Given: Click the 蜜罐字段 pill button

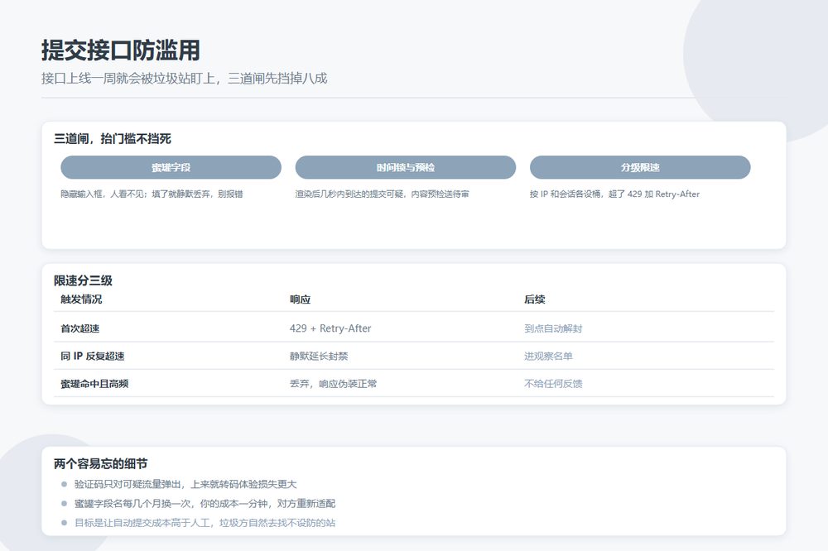Looking at the screenshot, I should pyautogui.click(x=171, y=167).
